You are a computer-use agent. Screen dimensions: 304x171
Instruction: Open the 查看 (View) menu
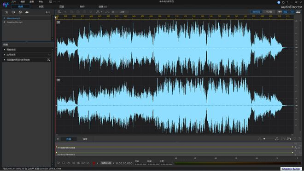[x=32, y=1]
